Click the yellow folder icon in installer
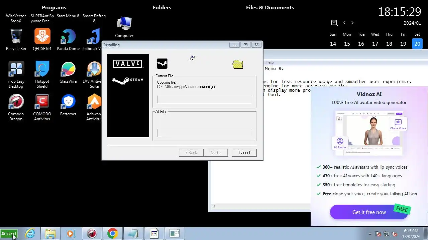 click(238, 64)
